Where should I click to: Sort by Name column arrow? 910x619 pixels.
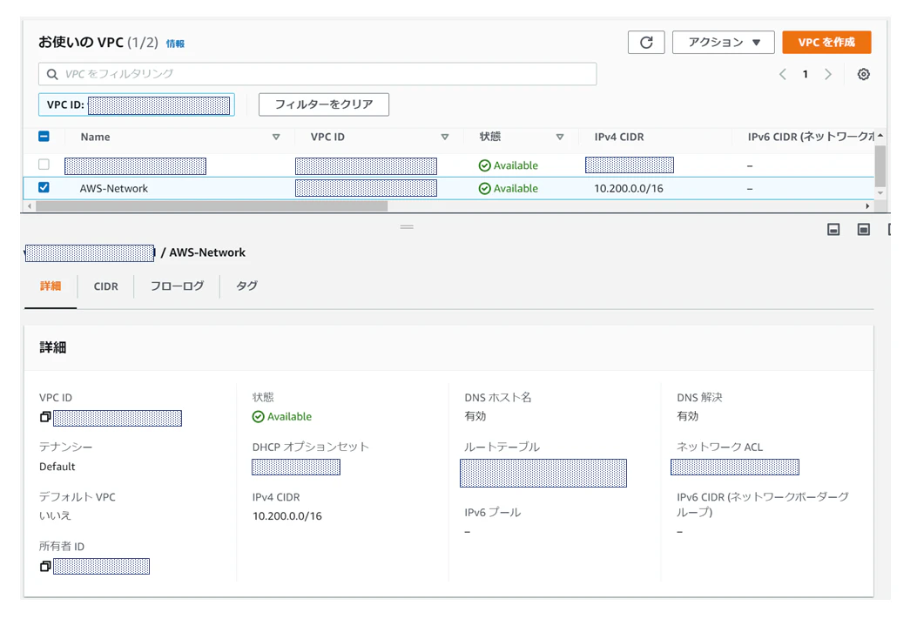pos(276,137)
